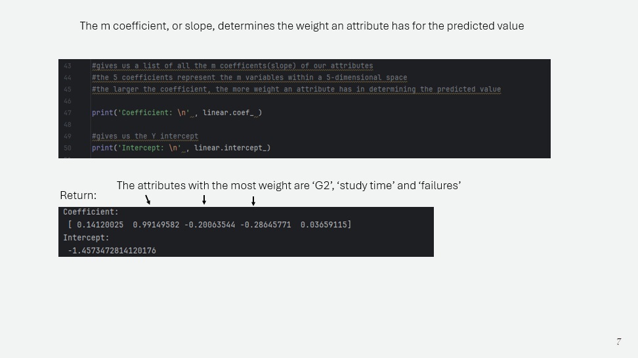Click the arrow pointing to -0.28645771
This screenshot has height=358, width=638.
click(253, 201)
